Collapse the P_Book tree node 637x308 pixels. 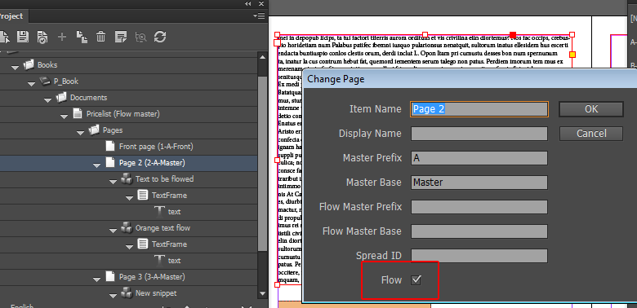[x=32, y=84]
